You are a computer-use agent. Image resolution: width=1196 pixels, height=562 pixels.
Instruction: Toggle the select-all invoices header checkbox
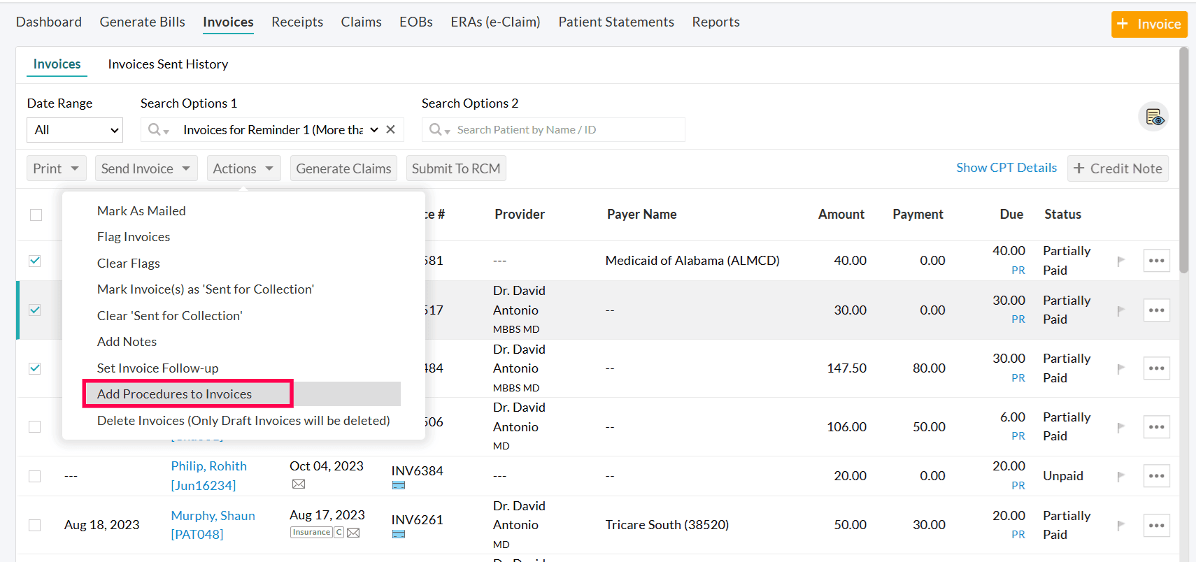point(36,215)
